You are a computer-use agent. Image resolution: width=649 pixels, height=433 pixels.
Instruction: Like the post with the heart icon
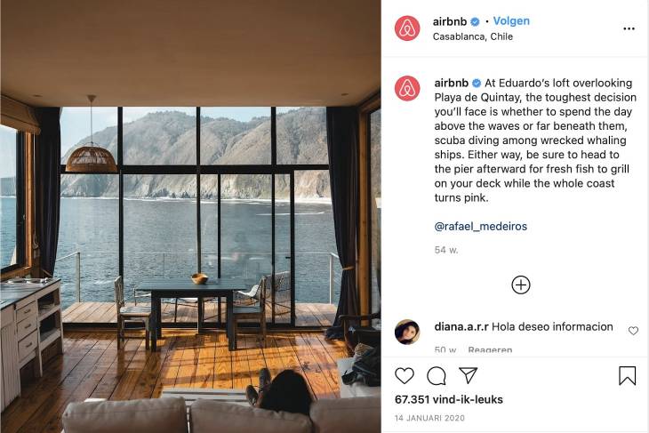click(405, 375)
